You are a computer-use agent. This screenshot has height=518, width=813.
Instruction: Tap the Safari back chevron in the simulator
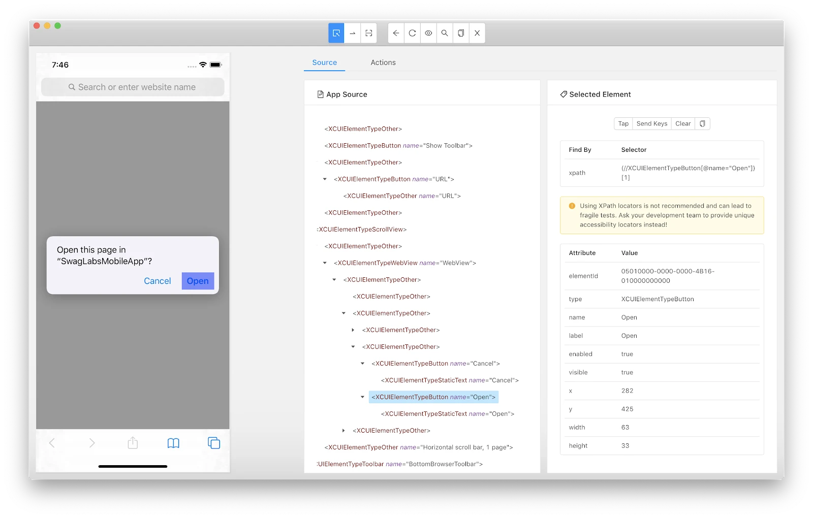52,443
